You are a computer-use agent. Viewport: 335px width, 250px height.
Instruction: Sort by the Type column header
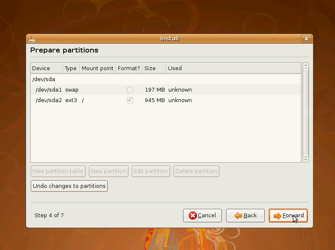click(72, 68)
